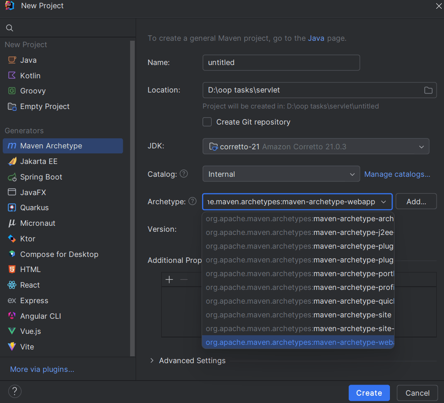The width and height of the screenshot is (444, 403).
Task: Open the Manage catalogs... link
Action: pos(397,174)
